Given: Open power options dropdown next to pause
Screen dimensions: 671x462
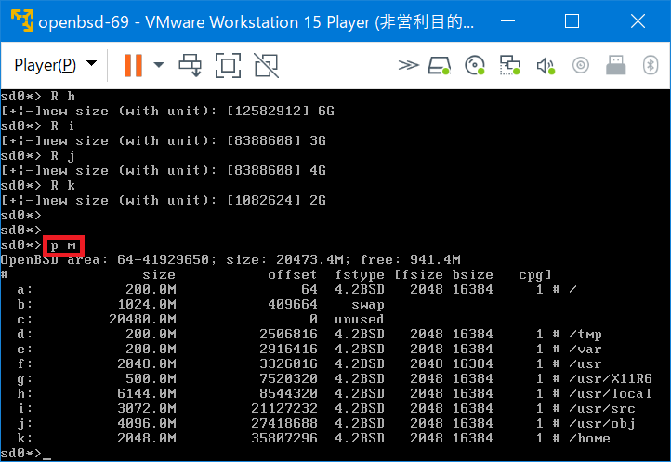Looking at the screenshot, I should point(159,65).
